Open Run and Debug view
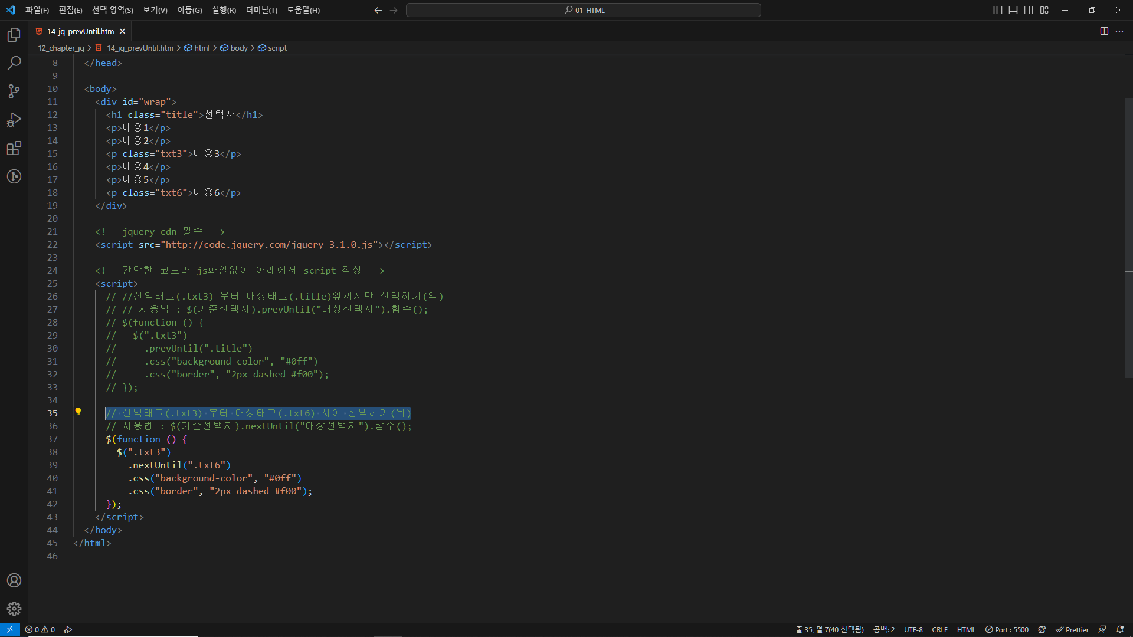Viewport: 1133px width, 637px height. (x=14, y=120)
